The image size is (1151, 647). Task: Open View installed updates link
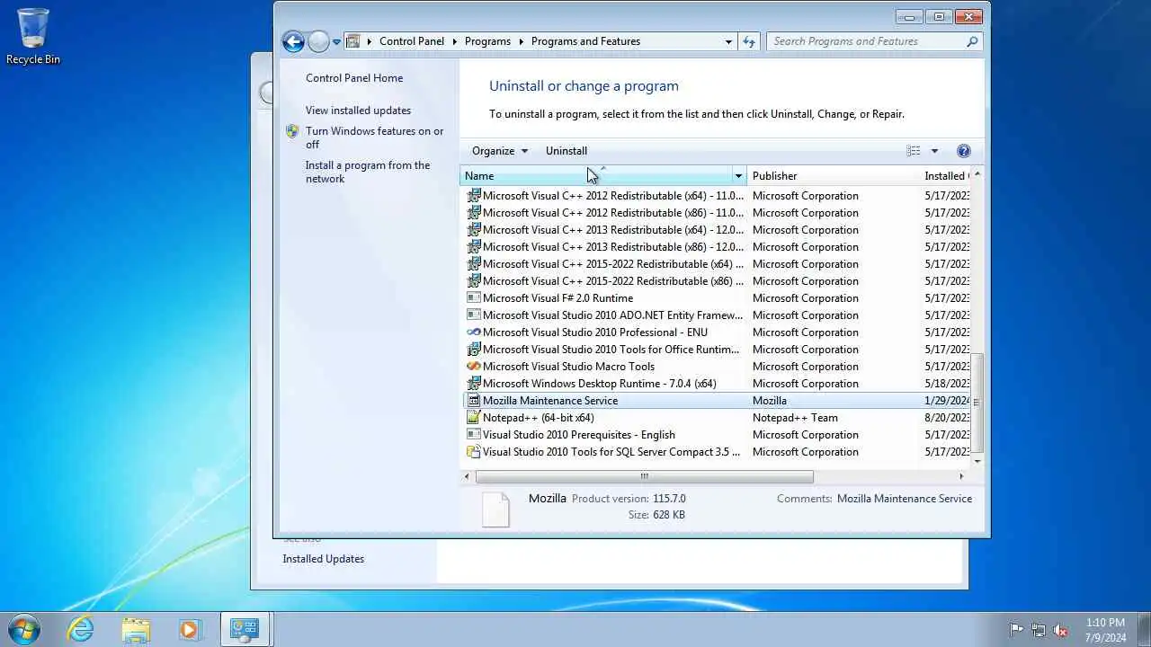click(x=358, y=111)
